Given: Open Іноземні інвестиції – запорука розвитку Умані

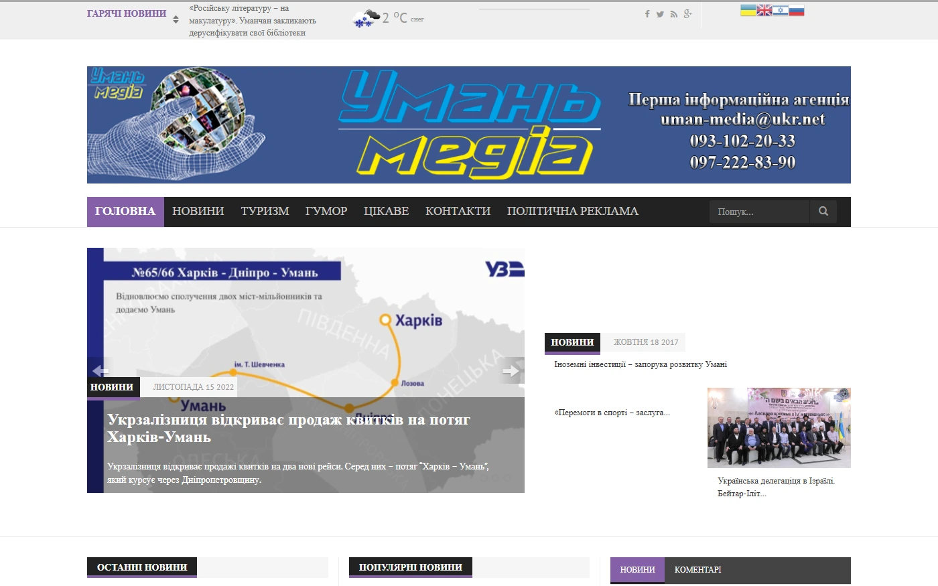Looking at the screenshot, I should (641, 364).
